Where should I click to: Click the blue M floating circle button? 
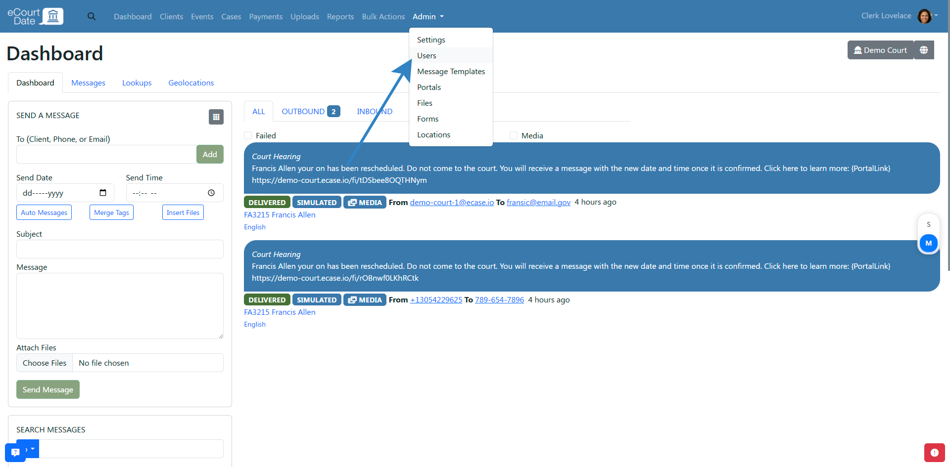[x=929, y=243]
